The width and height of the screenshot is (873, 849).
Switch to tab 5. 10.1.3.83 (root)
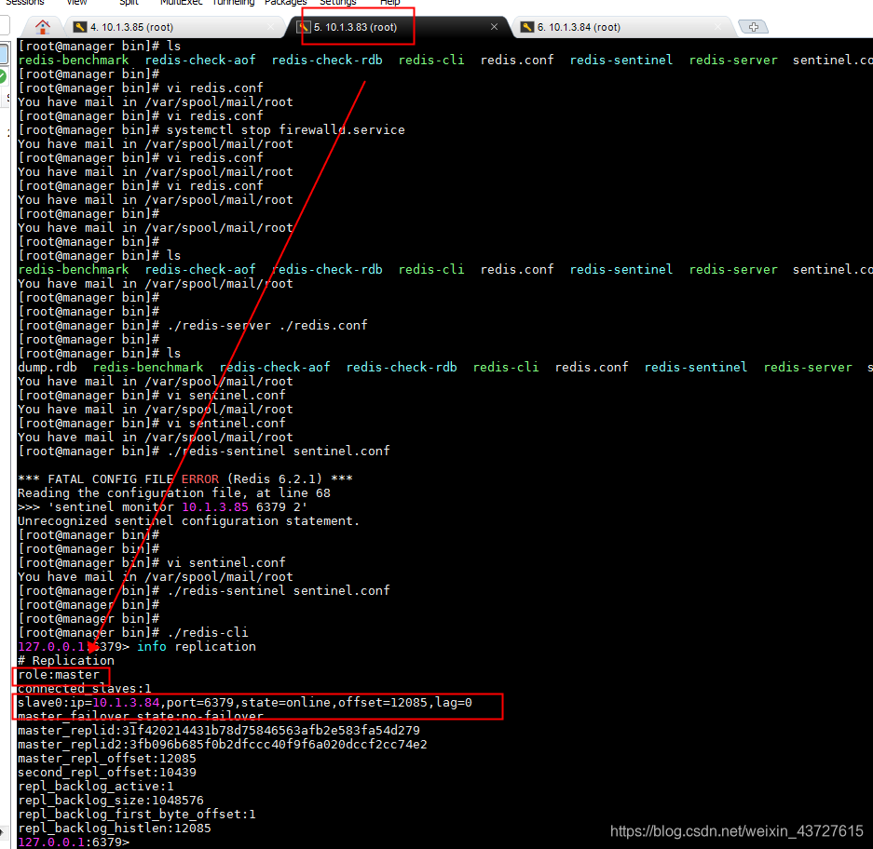point(398,27)
